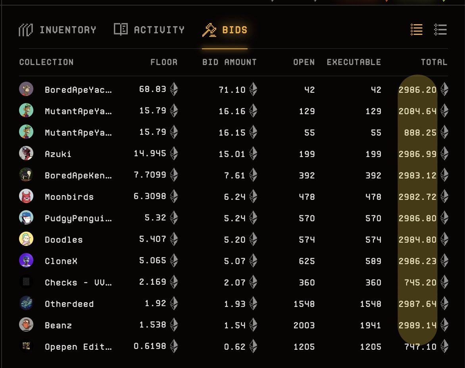Click the 5.407 Doodles floor value
Image resolution: width=465 pixels, height=368 pixels.
153,239
